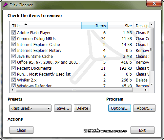Click the horizontal scrollbar thumb
Screen dimensions: 164x140
[74, 90]
